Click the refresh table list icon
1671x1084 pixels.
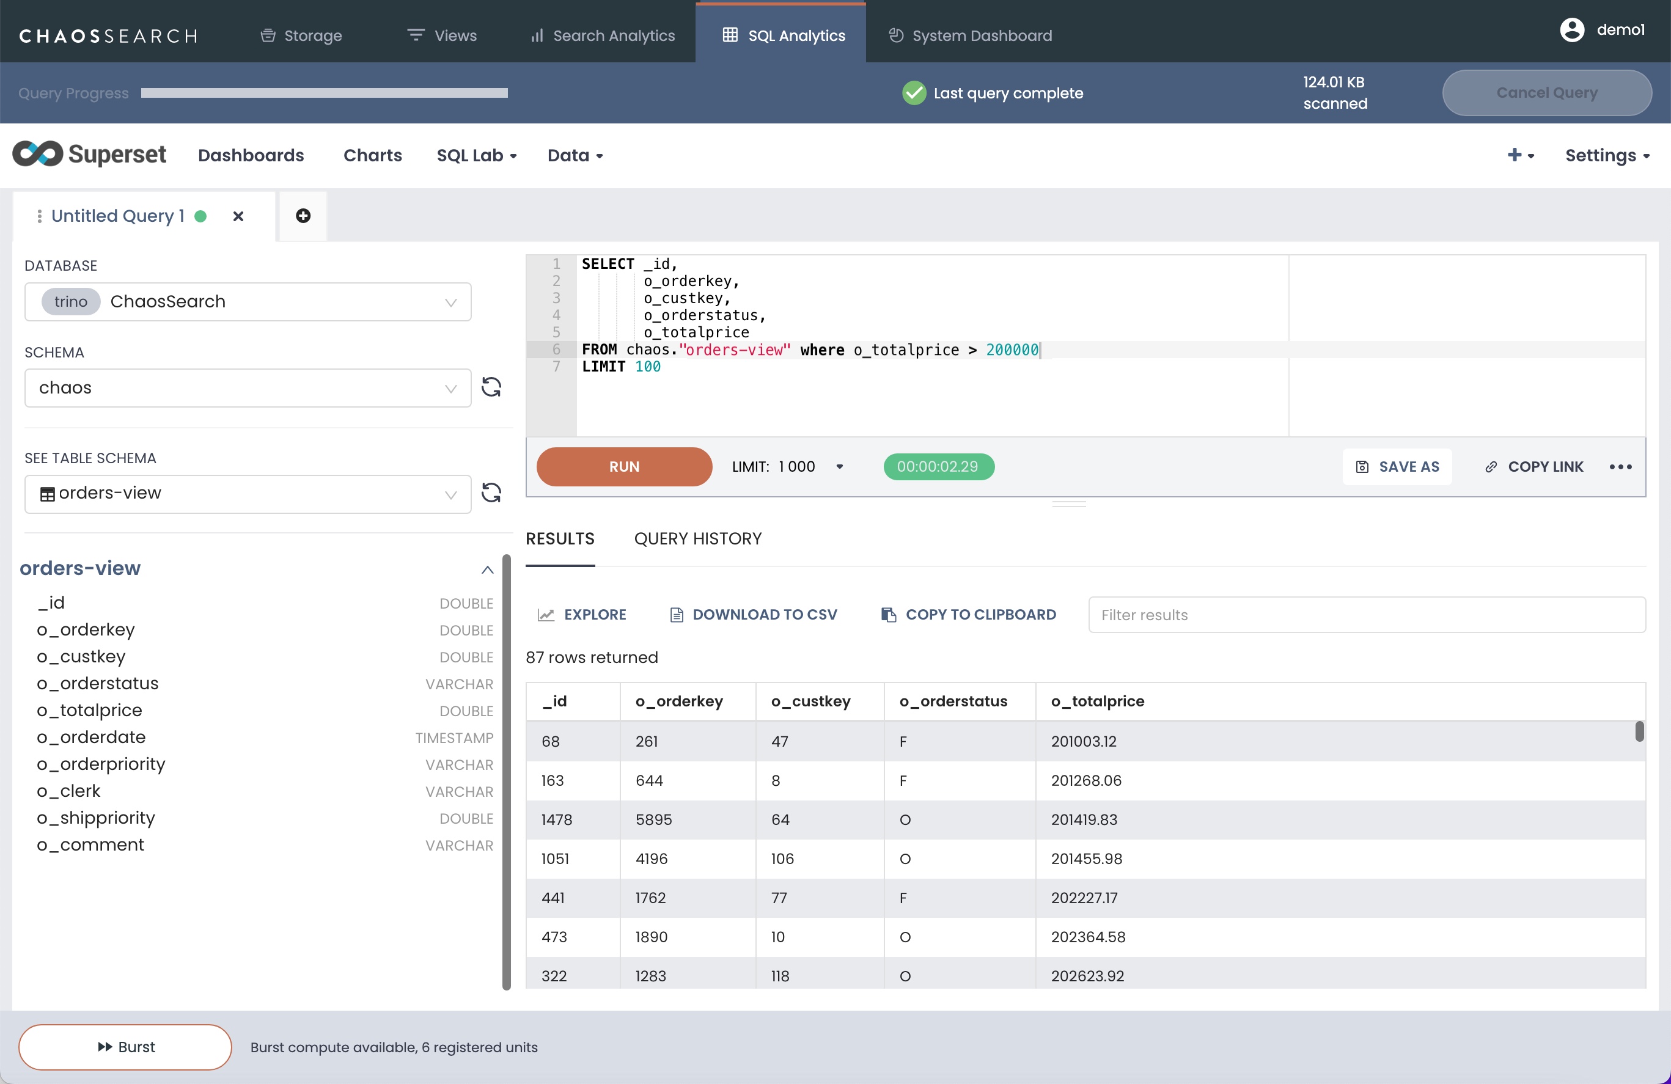click(x=491, y=493)
